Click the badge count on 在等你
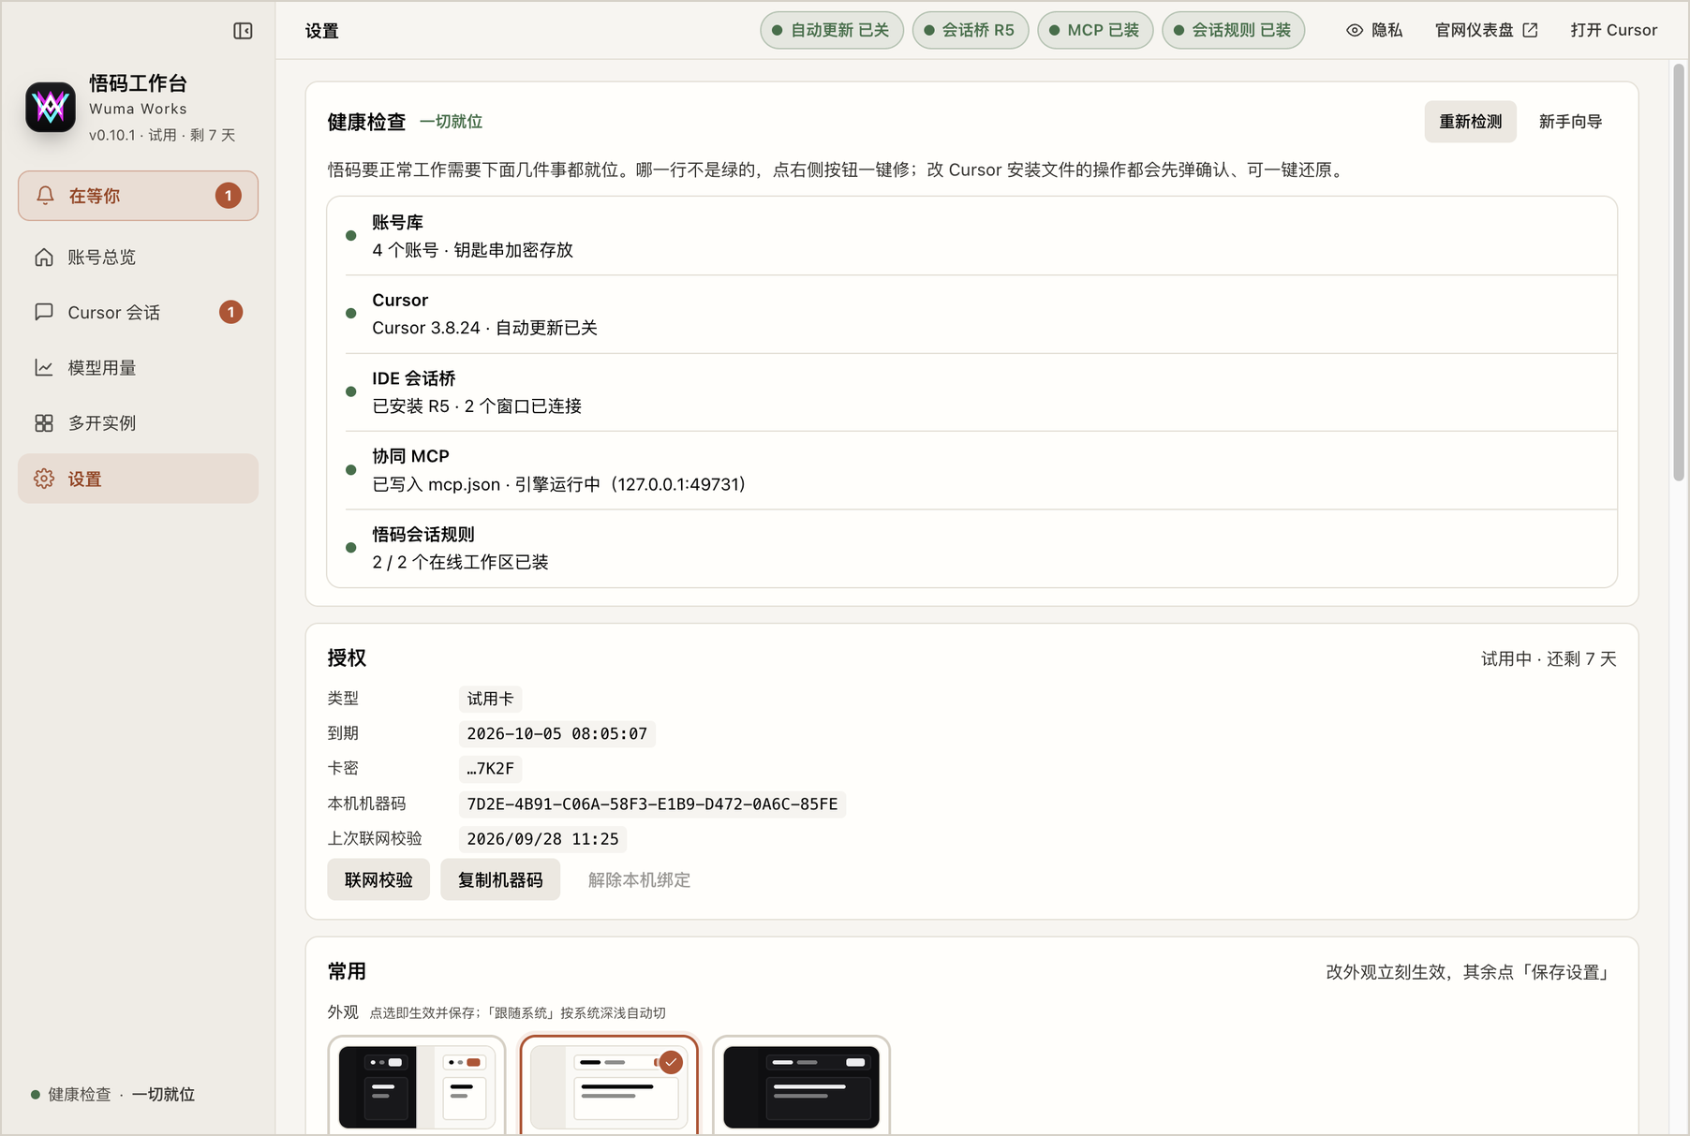 tap(229, 196)
